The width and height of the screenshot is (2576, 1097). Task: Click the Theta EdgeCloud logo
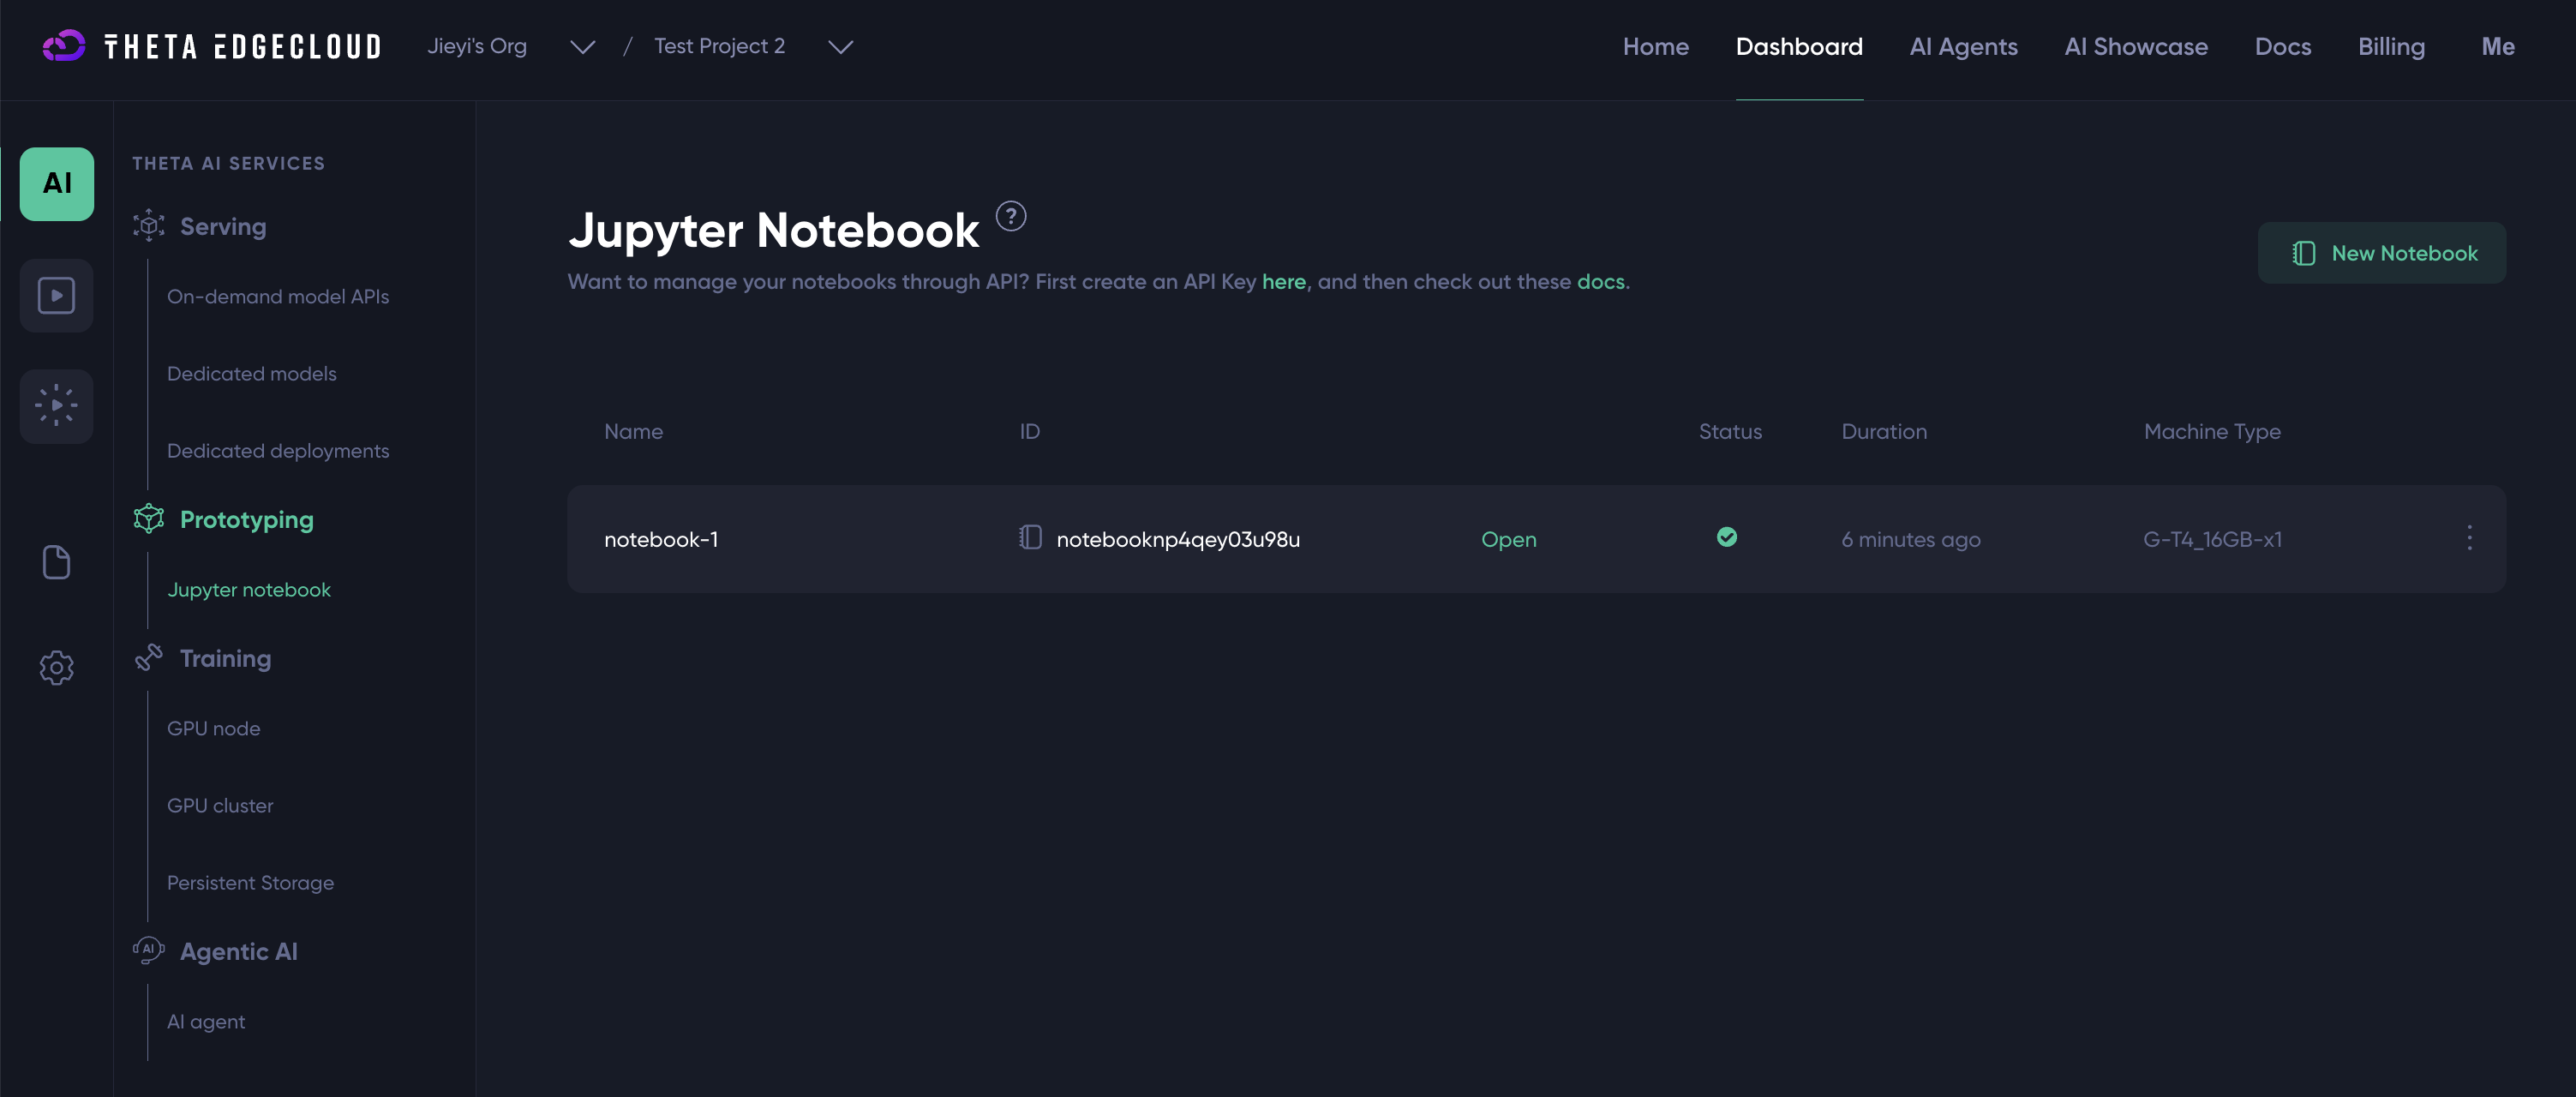[x=212, y=46]
